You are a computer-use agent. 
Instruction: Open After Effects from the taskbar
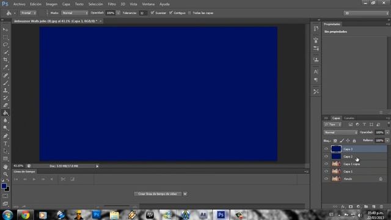point(203,215)
